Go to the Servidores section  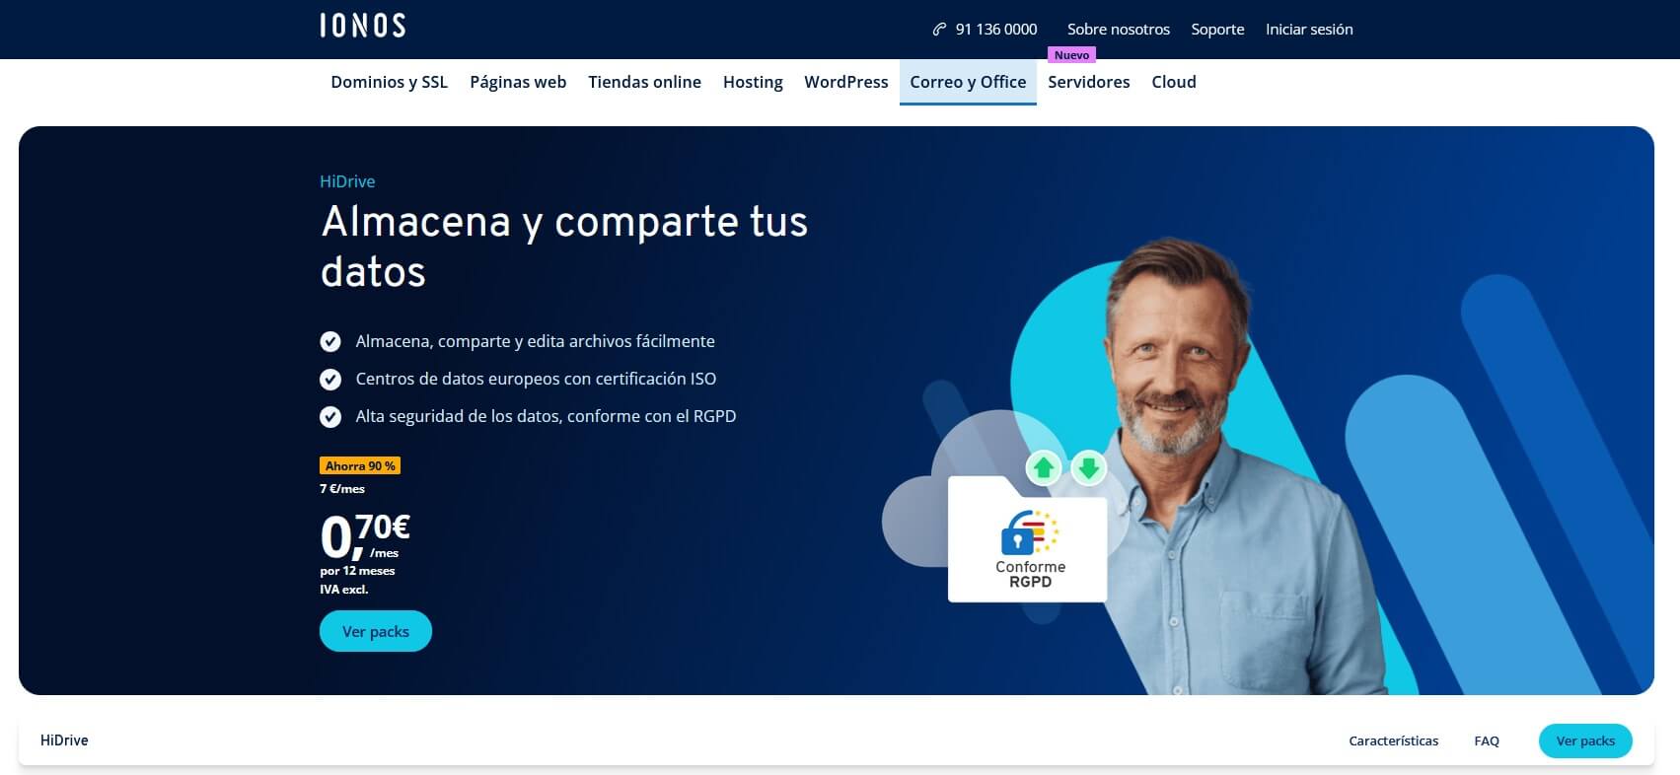point(1088,82)
